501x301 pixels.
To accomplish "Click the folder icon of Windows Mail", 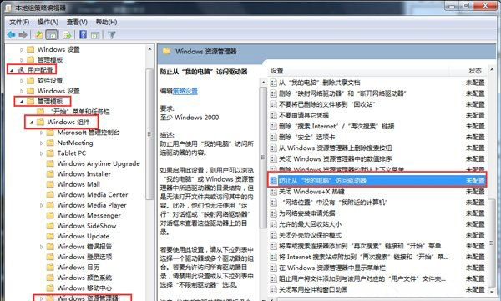I will click(x=50, y=184).
